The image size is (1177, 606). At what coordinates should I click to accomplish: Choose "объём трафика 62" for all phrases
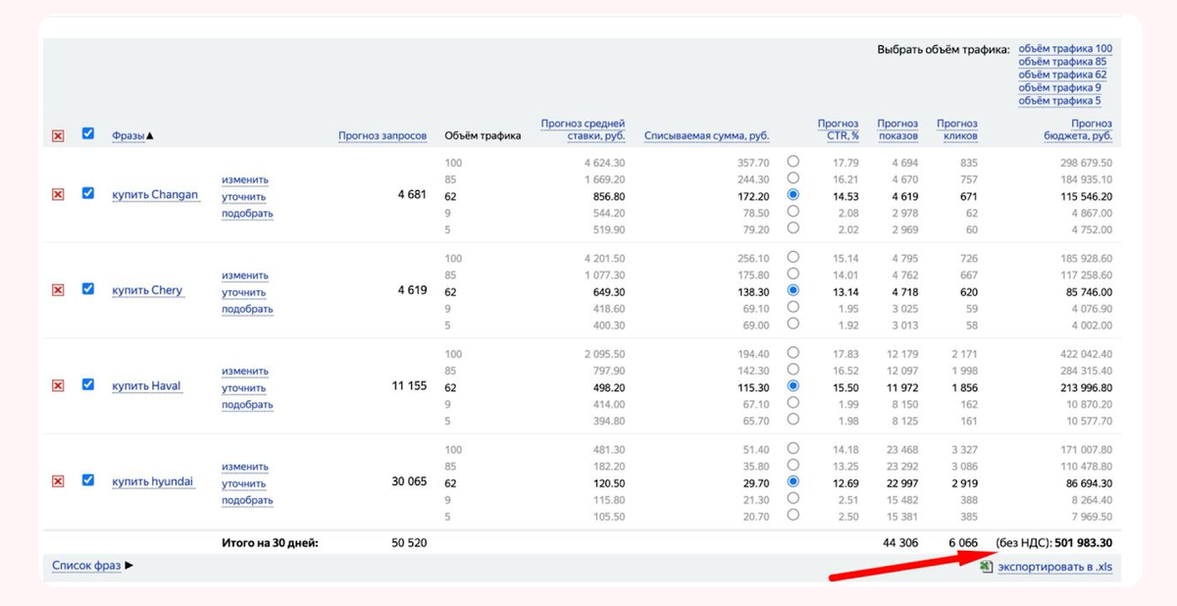coord(1062,75)
